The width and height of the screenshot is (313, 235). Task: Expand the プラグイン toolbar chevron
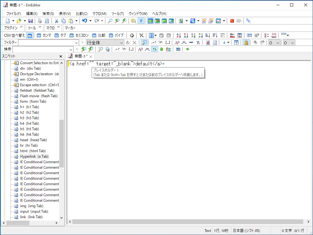click(21, 27)
